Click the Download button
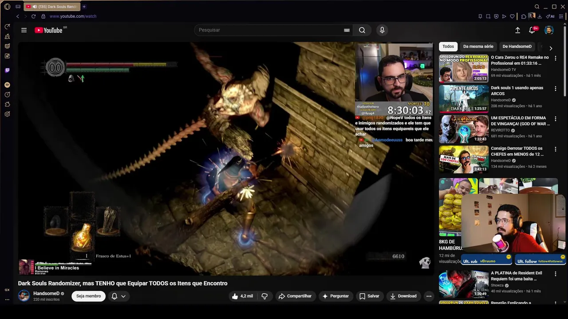This screenshot has height=319, width=568. [x=403, y=296]
